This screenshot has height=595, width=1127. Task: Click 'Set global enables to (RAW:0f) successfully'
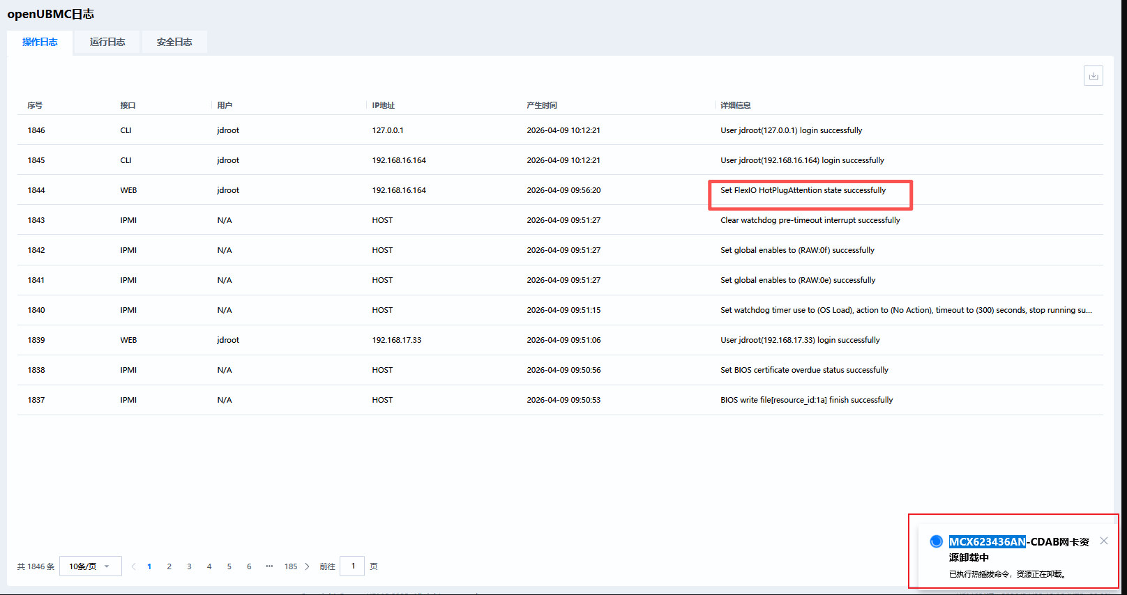point(797,250)
